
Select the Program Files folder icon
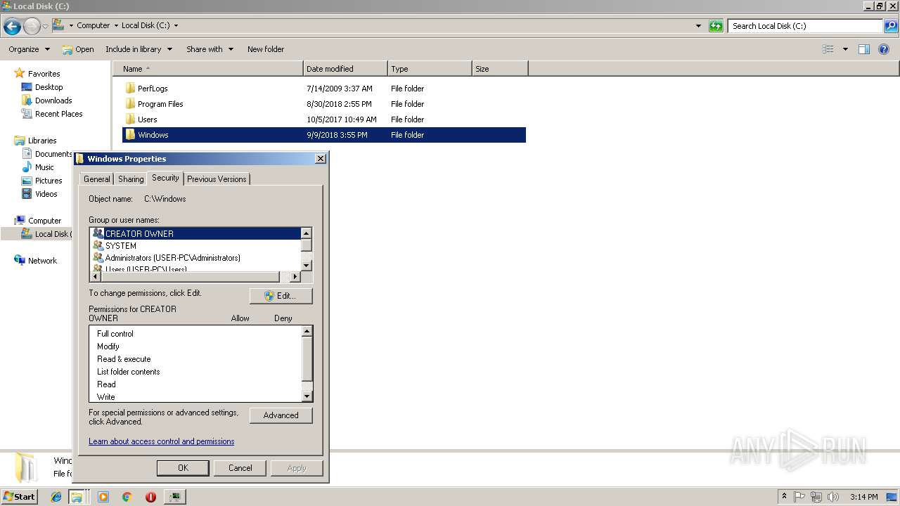coord(130,104)
